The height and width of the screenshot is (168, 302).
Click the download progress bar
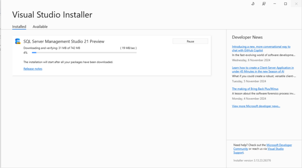click(84, 52)
